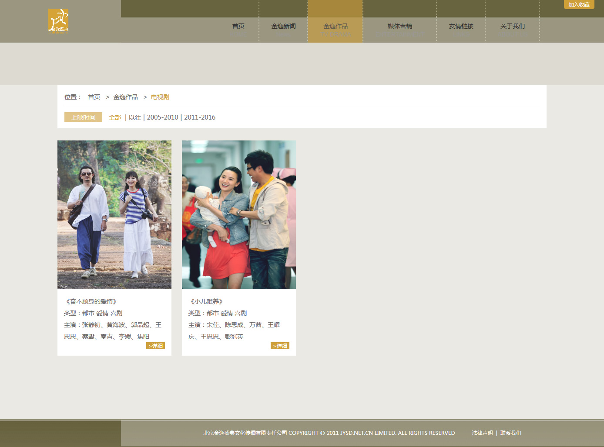Filter works by 2005-2010
Viewport: 604px width, 447px height.
(x=162, y=117)
